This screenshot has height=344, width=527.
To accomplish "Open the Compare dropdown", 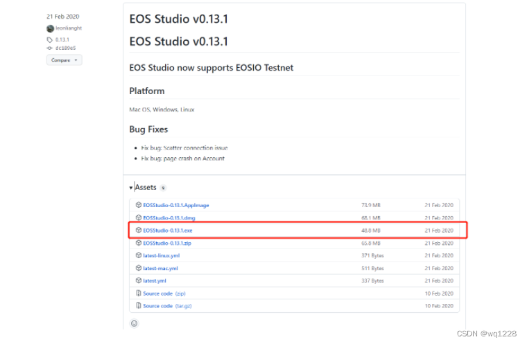I will coord(64,60).
